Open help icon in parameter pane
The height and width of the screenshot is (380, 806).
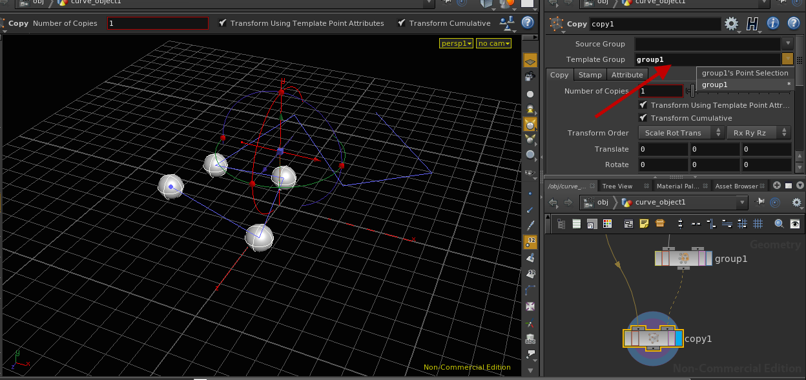(x=793, y=25)
